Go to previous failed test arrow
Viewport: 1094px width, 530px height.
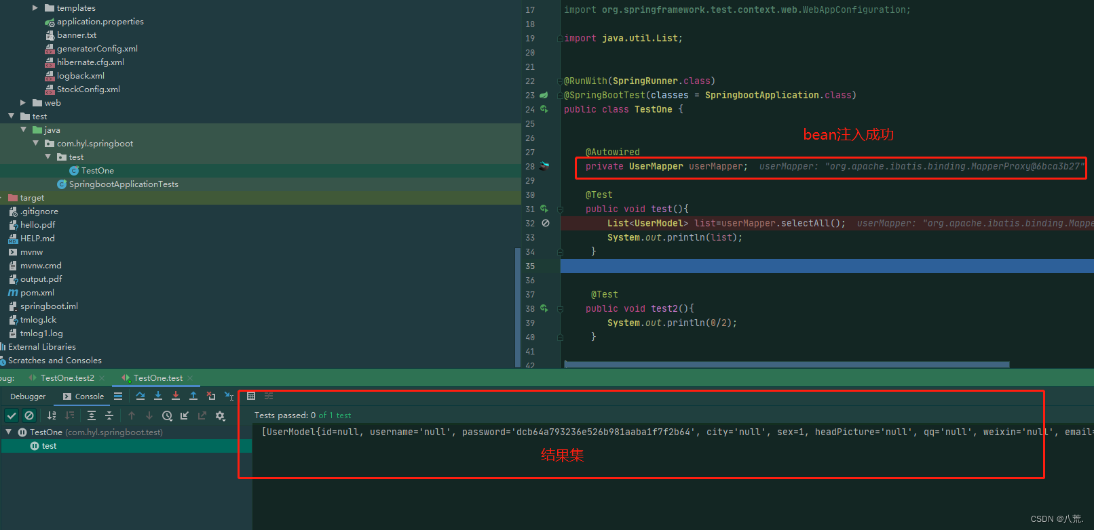(x=132, y=415)
